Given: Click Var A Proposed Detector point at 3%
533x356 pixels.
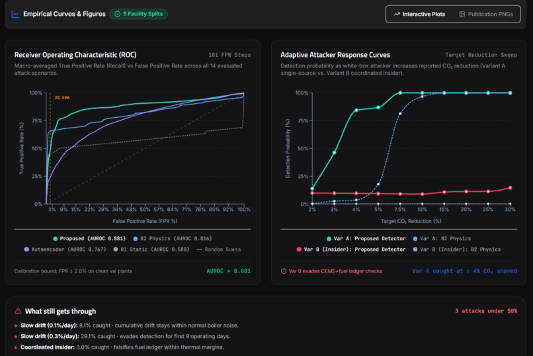Looking at the screenshot, I should 334,153.
